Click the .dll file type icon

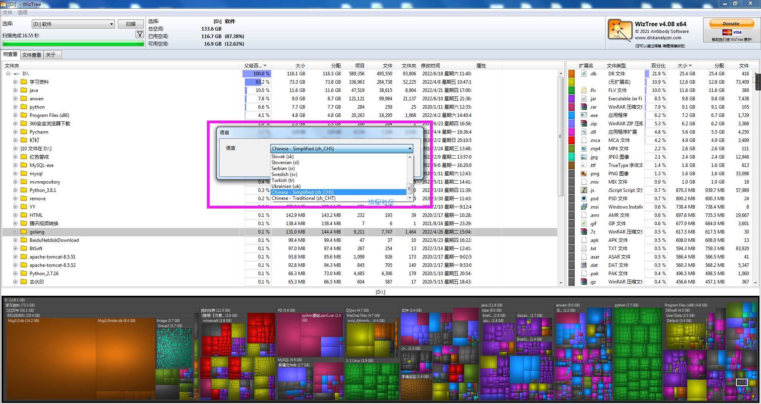click(x=584, y=132)
